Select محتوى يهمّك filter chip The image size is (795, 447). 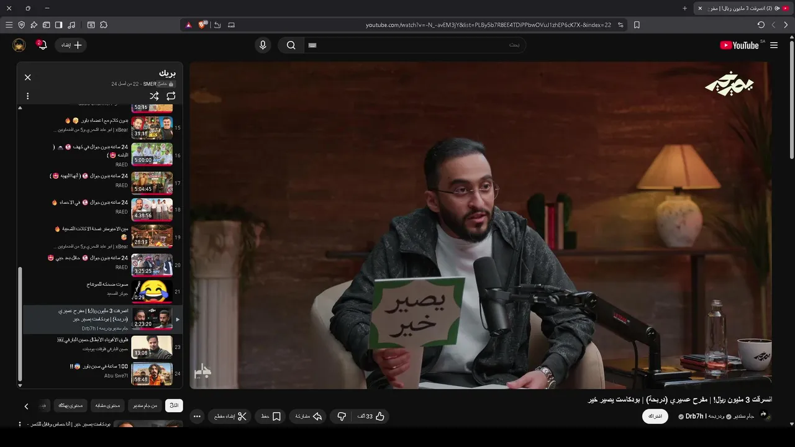[70, 405]
